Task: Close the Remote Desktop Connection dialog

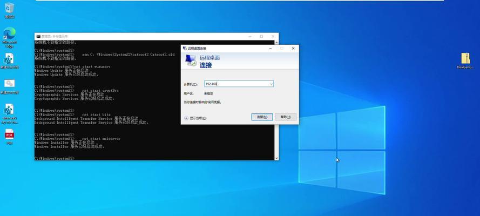Action: [293, 49]
